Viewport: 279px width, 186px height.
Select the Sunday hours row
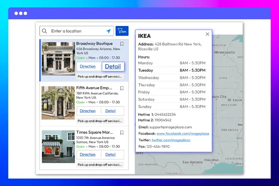click(x=172, y=107)
